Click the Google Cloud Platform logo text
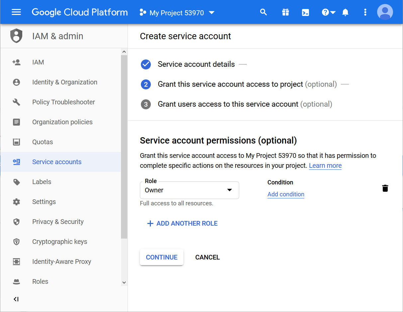403x312 pixels. pyautogui.click(x=80, y=12)
